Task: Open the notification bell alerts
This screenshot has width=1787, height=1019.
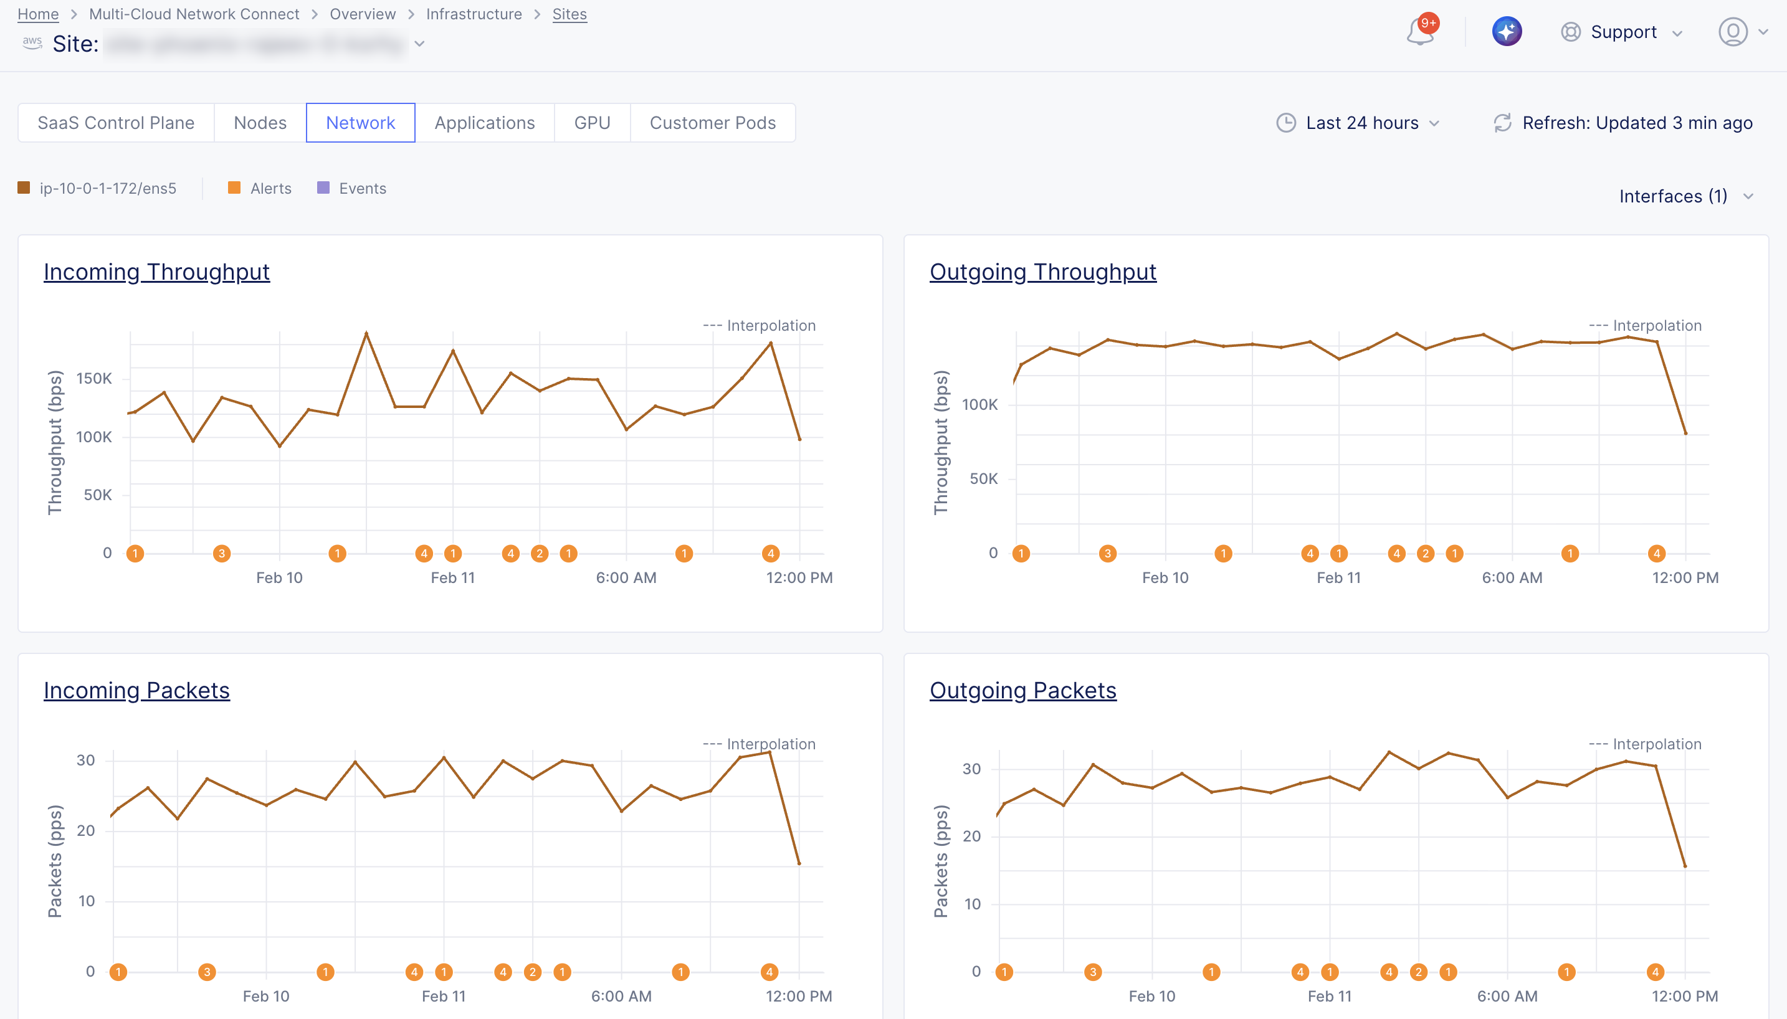Action: pos(1420,33)
